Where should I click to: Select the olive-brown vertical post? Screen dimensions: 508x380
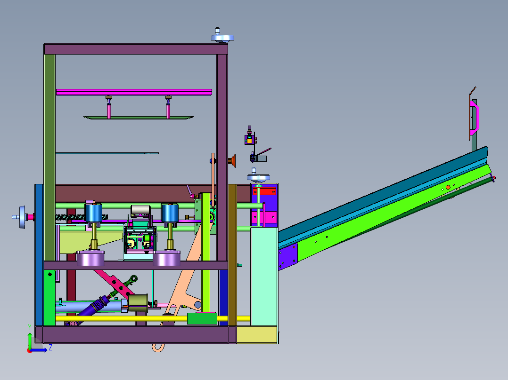232,255
